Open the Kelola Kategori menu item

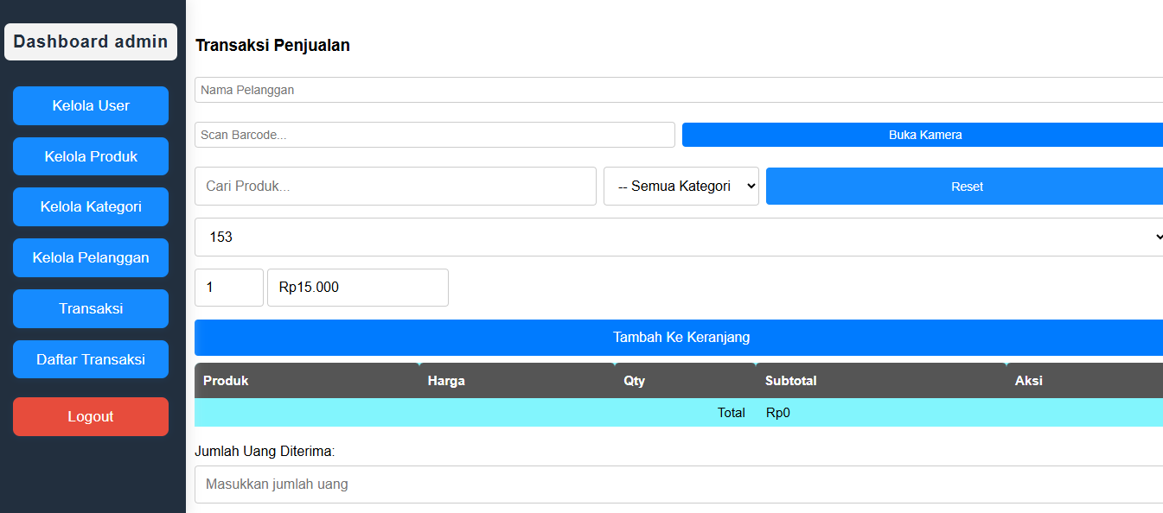pos(91,206)
